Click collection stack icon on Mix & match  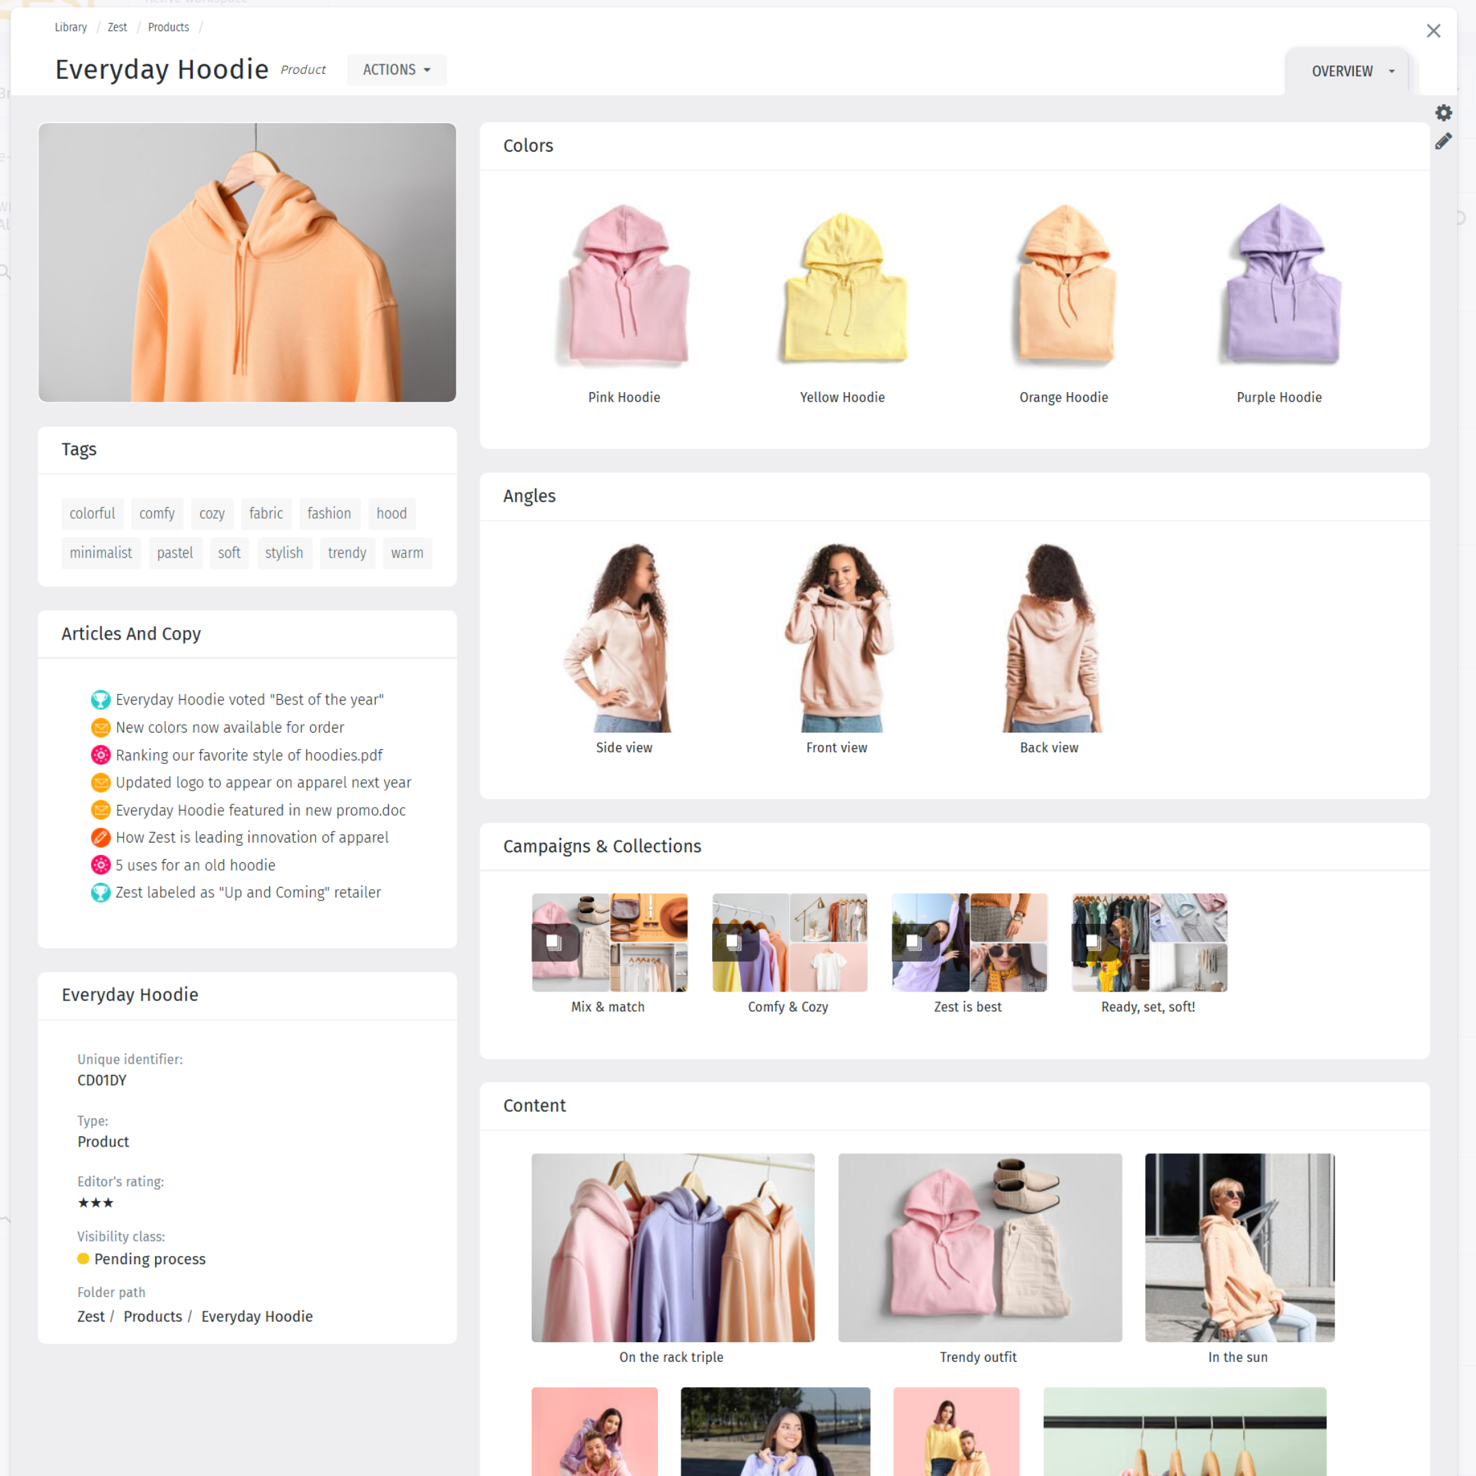[x=554, y=942]
